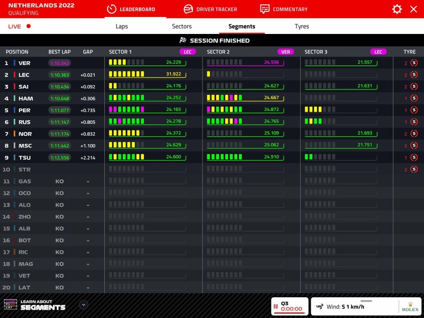Click PER's sector 1 segment bars
The image size is (424, 318).
click(x=127, y=109)
